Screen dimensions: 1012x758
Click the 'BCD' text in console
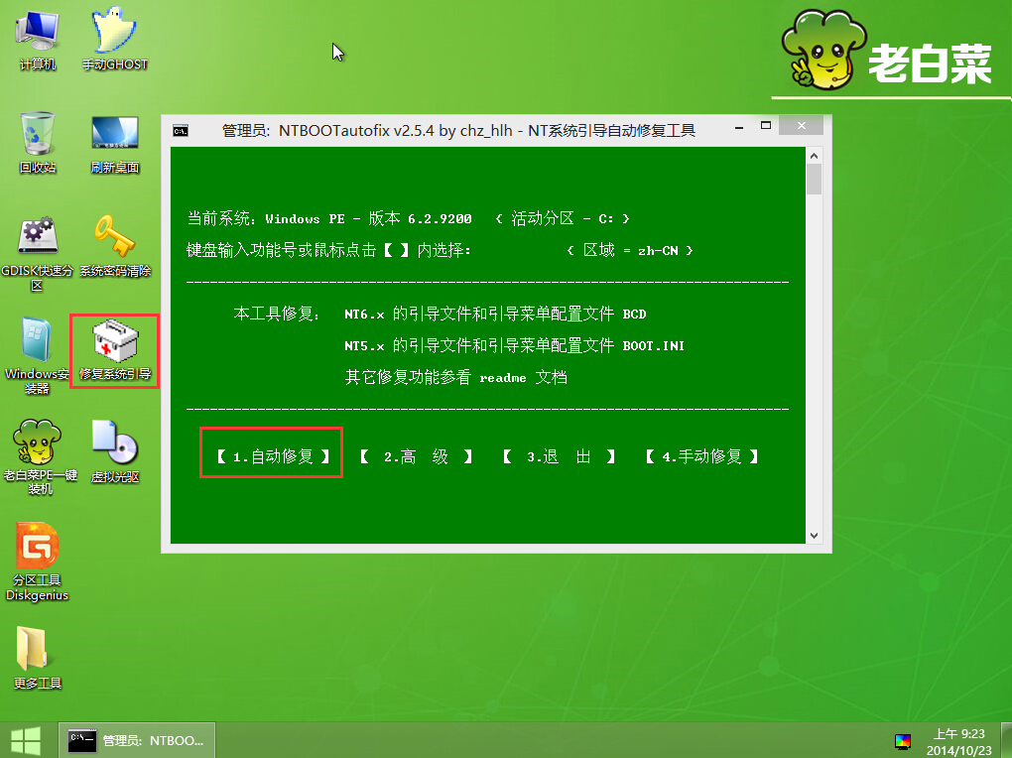pyautogui.click(x=634, y=315)
